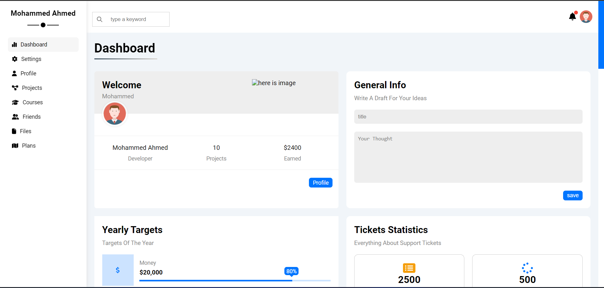
Task: Click the Settings gear icon in sidebar
Action: (14, 59)
